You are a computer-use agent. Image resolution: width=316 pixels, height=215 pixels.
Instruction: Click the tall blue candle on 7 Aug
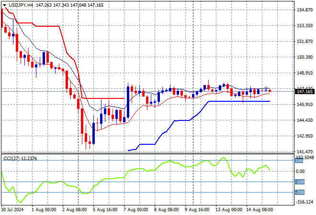tap(128, 102)
